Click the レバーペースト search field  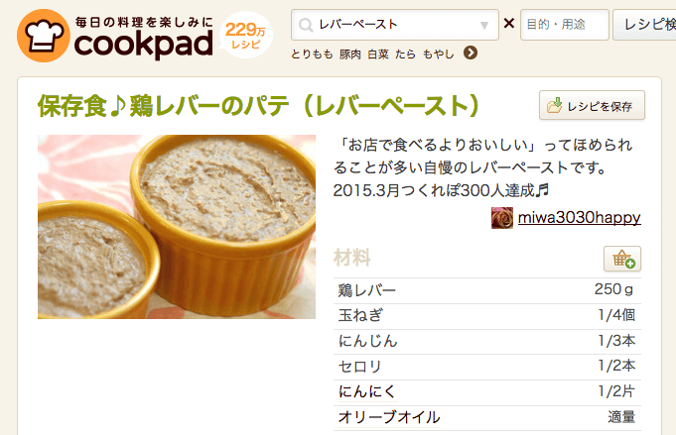(395, 25)
